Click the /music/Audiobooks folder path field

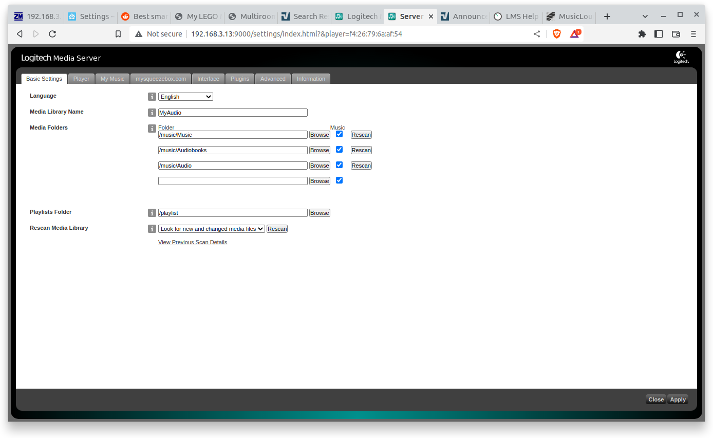tap(233, 150)
